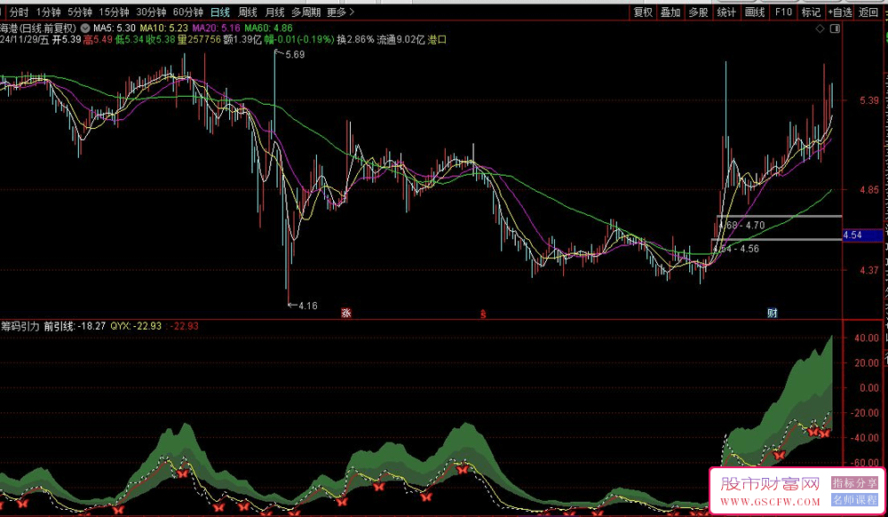Select the 60分钟 timeframe tab

(187, 12)
